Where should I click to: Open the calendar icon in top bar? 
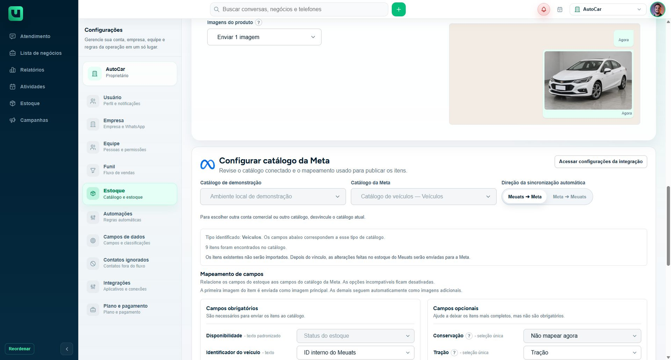tap(560, 9)
